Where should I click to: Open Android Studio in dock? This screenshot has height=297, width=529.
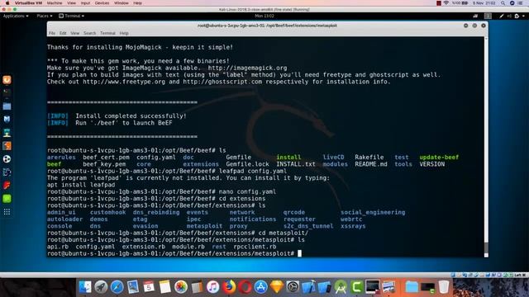click(341, 287)
